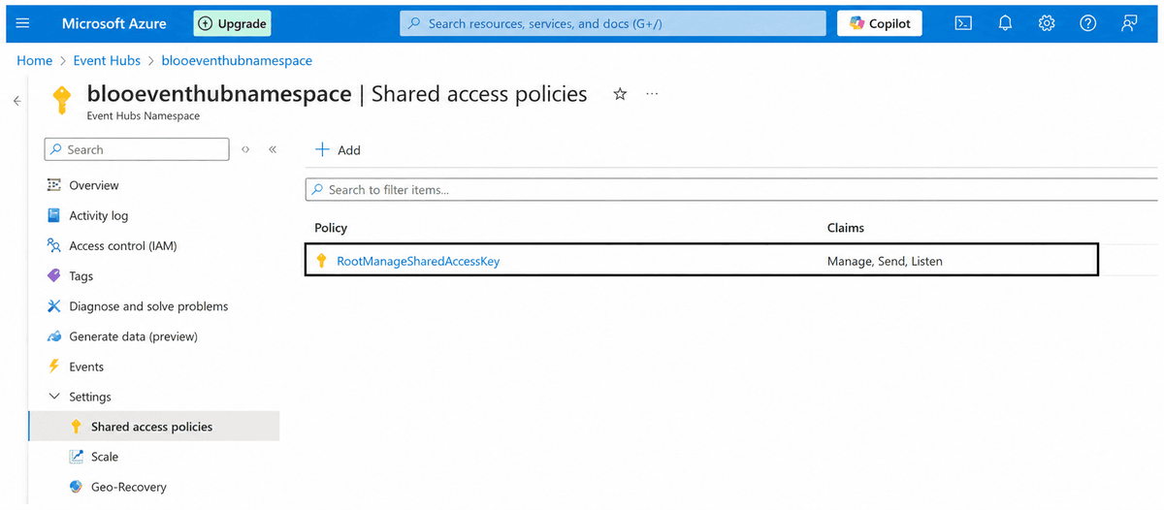
Task: Click the Access control people icon
Action: 53,245
